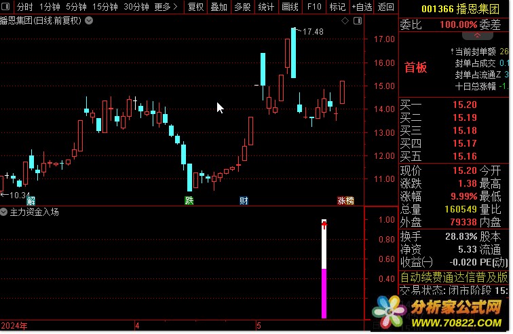Click month 5 marker on time axis

(x=259, y=326)
